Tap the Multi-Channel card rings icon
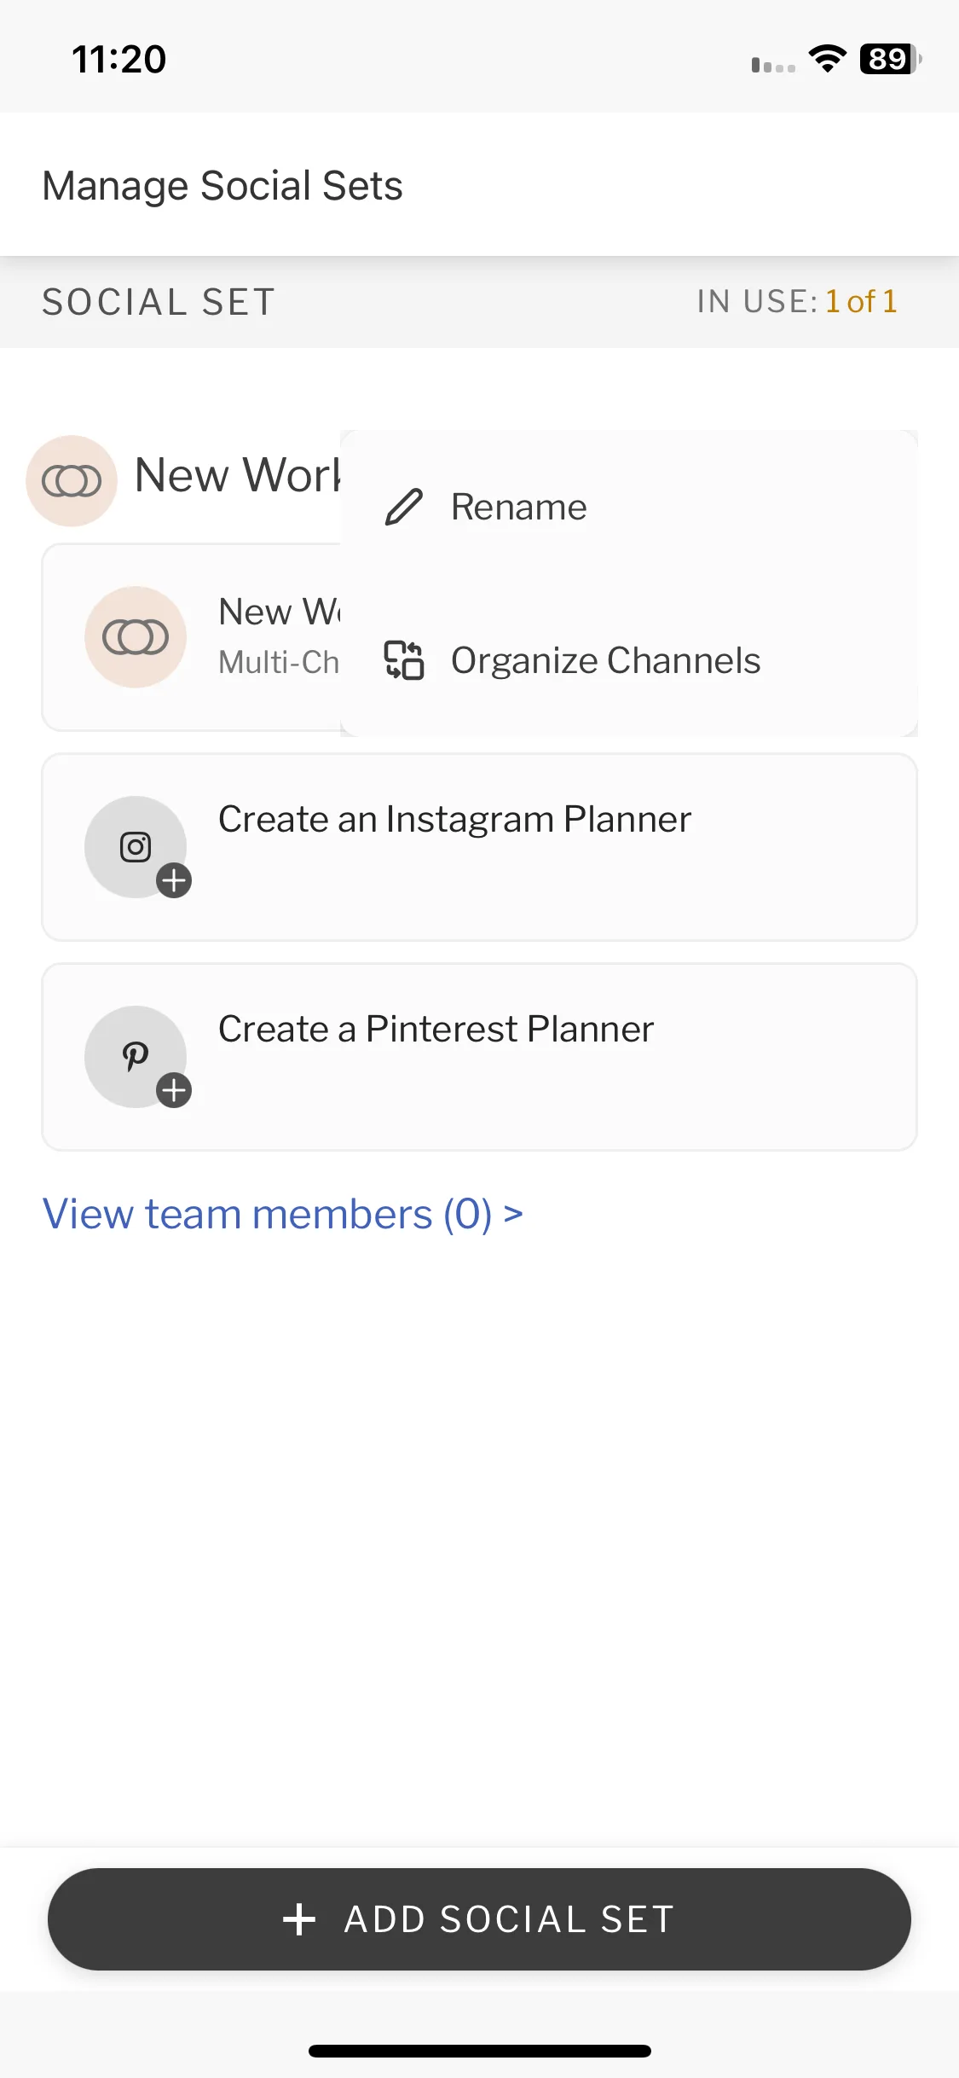 [x=136, y=637]
